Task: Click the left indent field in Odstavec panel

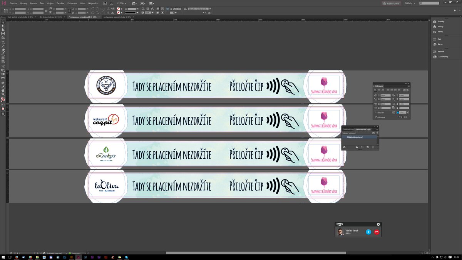Action: 385,95
